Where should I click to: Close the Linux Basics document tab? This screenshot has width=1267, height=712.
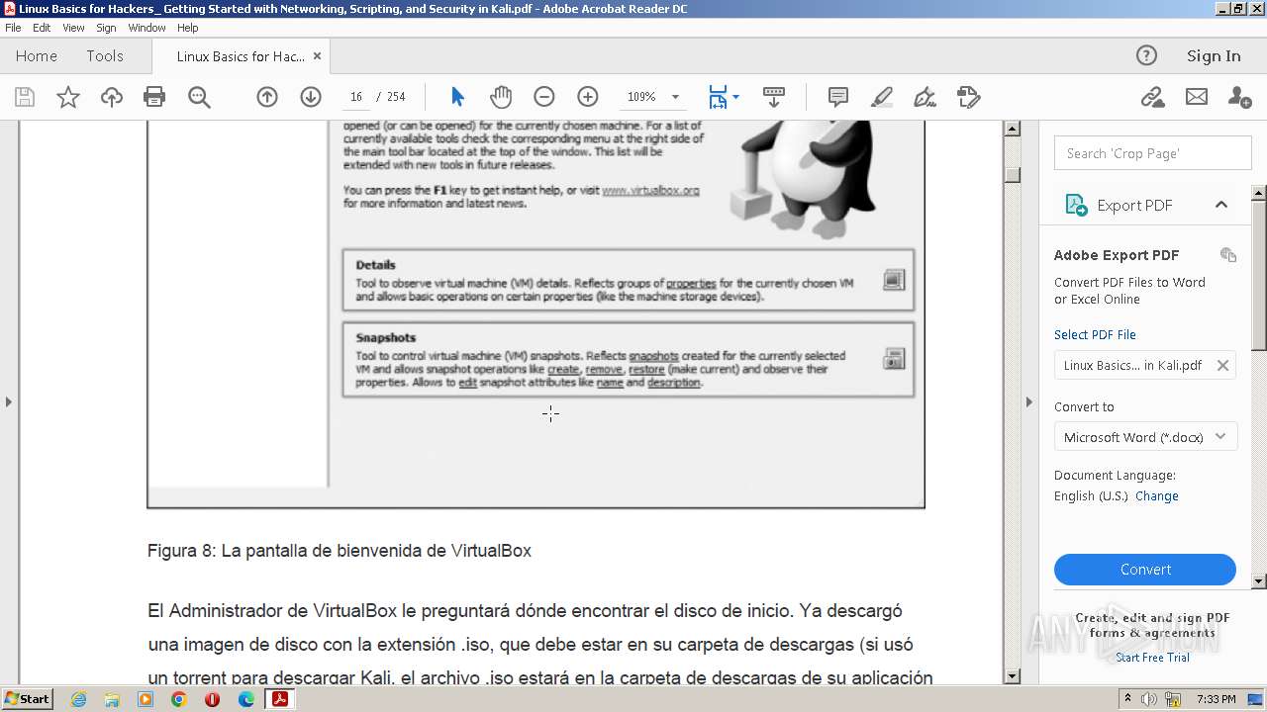317,56
